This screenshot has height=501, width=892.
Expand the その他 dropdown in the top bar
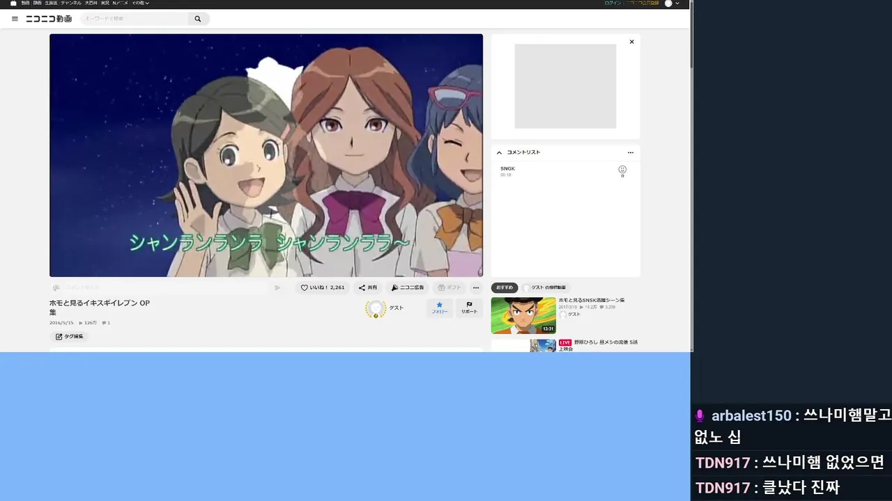140,3
